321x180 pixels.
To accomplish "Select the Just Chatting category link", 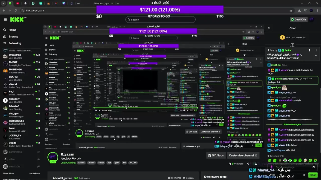I will point(68,162).
